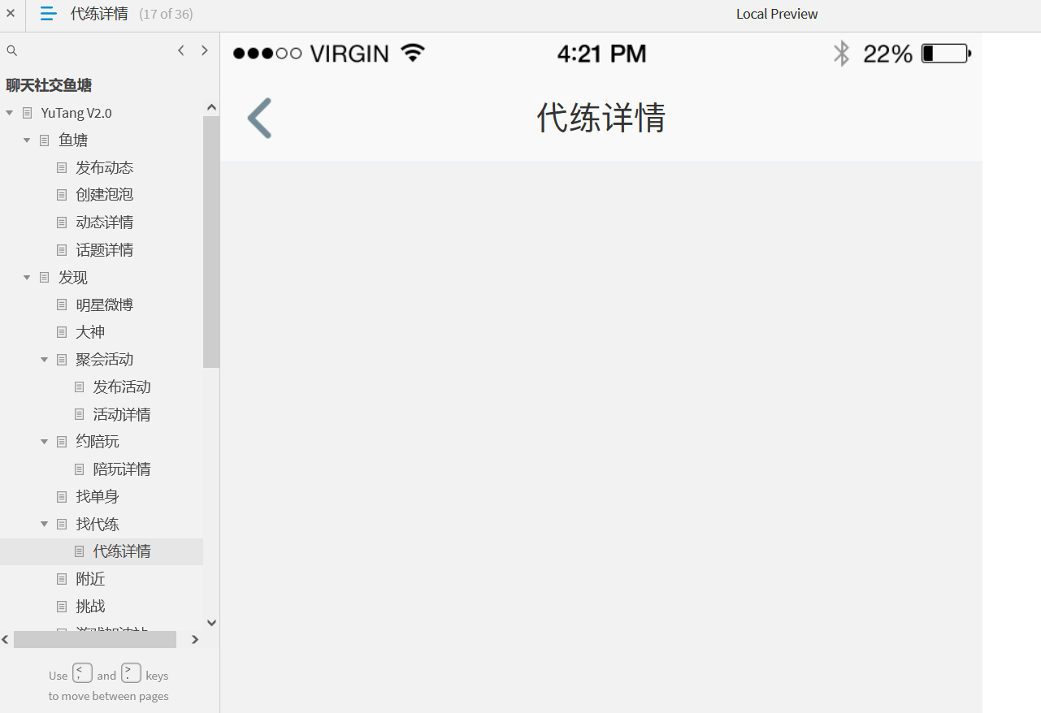Click the page icon beside 明星微博
The width and height of the screenshot is (1041, 713).
[62, 305]
